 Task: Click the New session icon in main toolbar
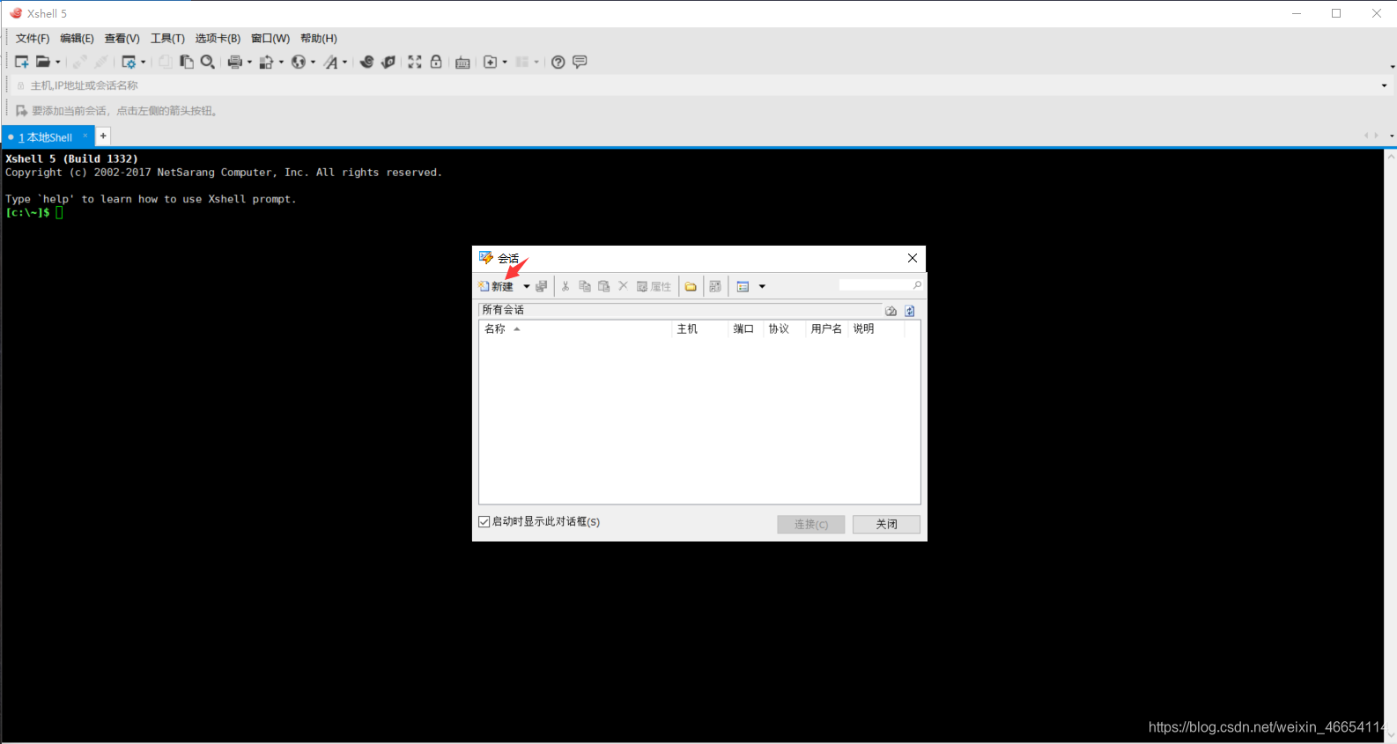point(22,62)
